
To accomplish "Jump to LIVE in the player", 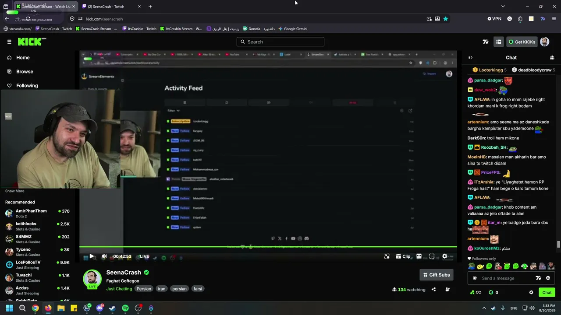I will click(143, 256).
